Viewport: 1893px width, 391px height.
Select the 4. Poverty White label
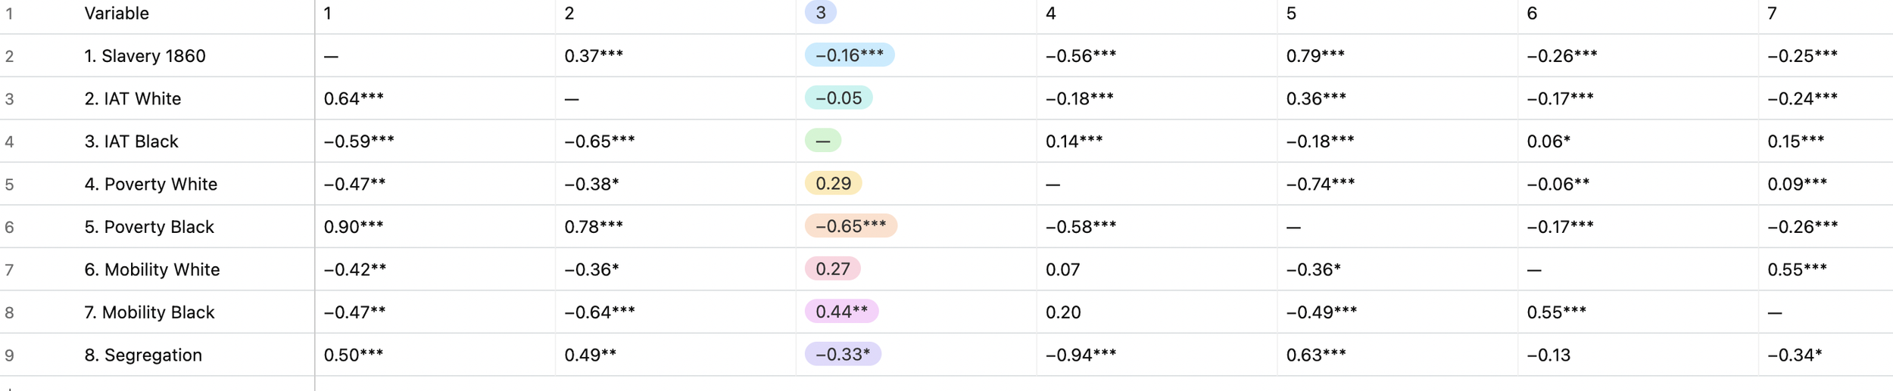(151, 185)
